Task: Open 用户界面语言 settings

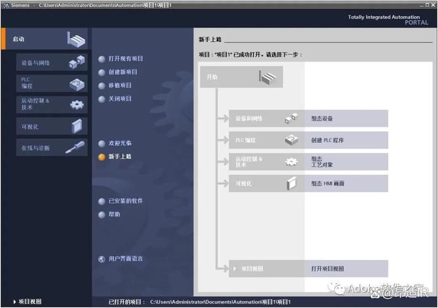Action: tap(121, 259)
